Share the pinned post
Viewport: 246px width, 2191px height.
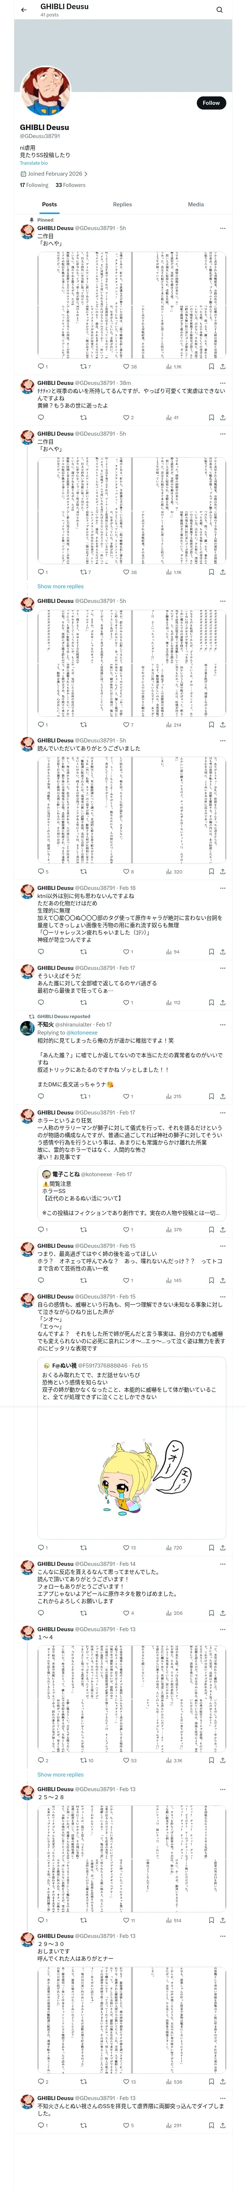coord(222,367)
